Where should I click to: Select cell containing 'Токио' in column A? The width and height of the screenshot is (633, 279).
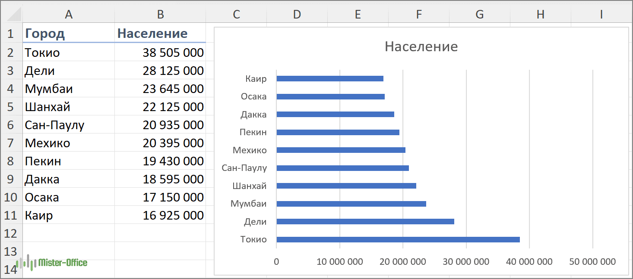pyautogui.click(x=68, y=52)
